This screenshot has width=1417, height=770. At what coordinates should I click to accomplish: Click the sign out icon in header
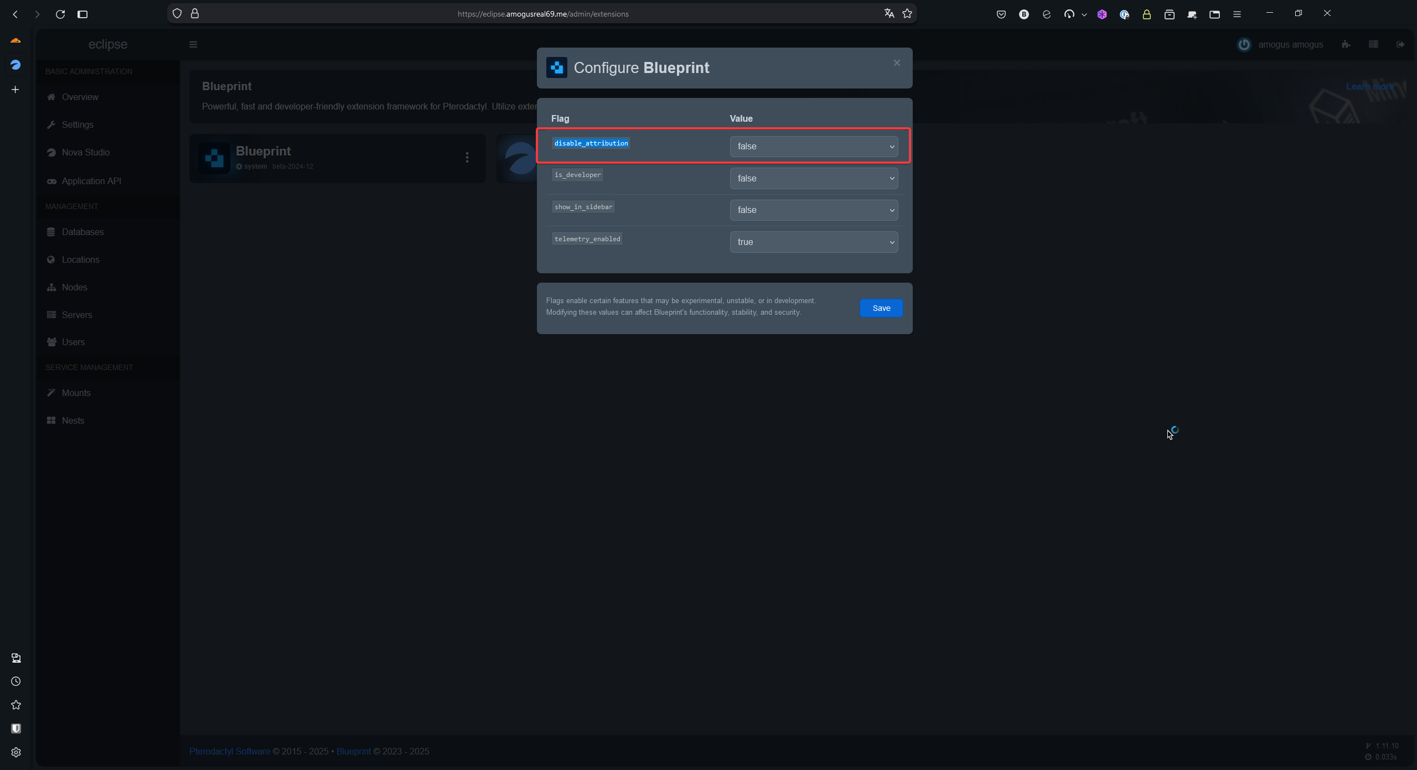[x=1400, y=44]
